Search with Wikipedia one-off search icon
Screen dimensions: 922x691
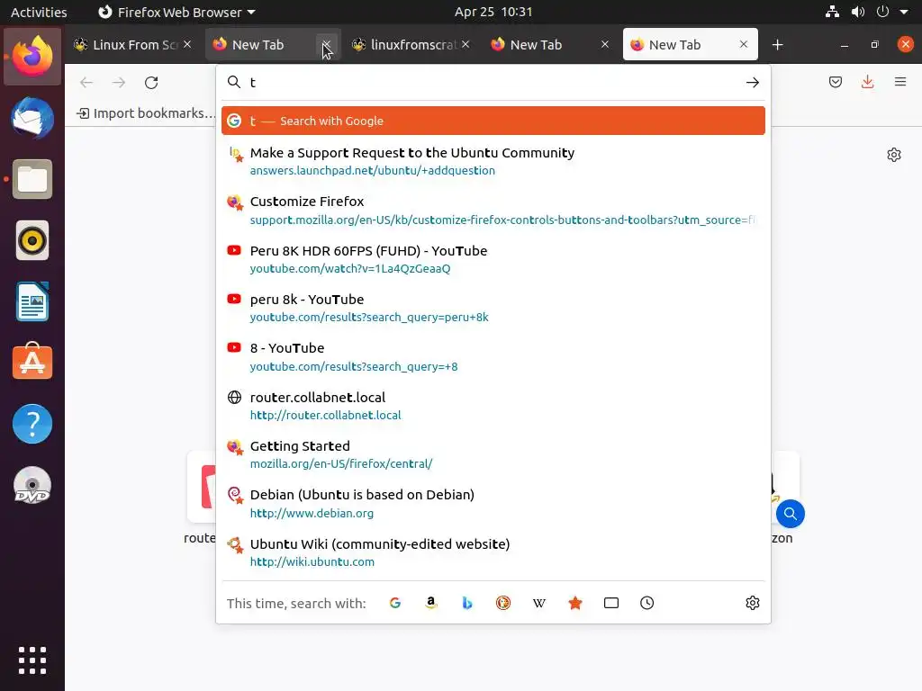539,603
